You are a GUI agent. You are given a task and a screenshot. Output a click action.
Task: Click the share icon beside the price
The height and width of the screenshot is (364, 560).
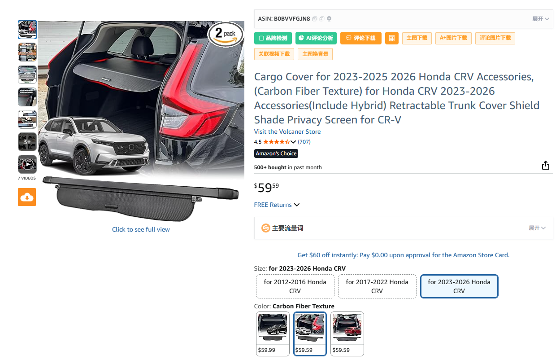click(x=545, y=166)
